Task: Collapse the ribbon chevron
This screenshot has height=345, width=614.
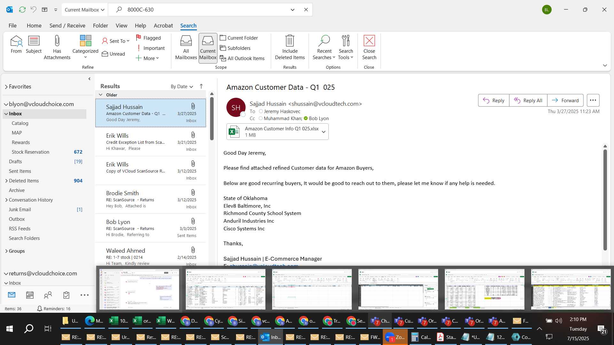Action: (605, 65)
